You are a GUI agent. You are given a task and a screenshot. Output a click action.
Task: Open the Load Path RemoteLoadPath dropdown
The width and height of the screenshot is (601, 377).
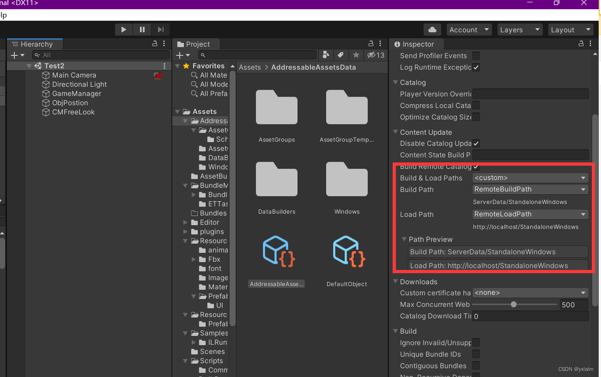point(530,214)
